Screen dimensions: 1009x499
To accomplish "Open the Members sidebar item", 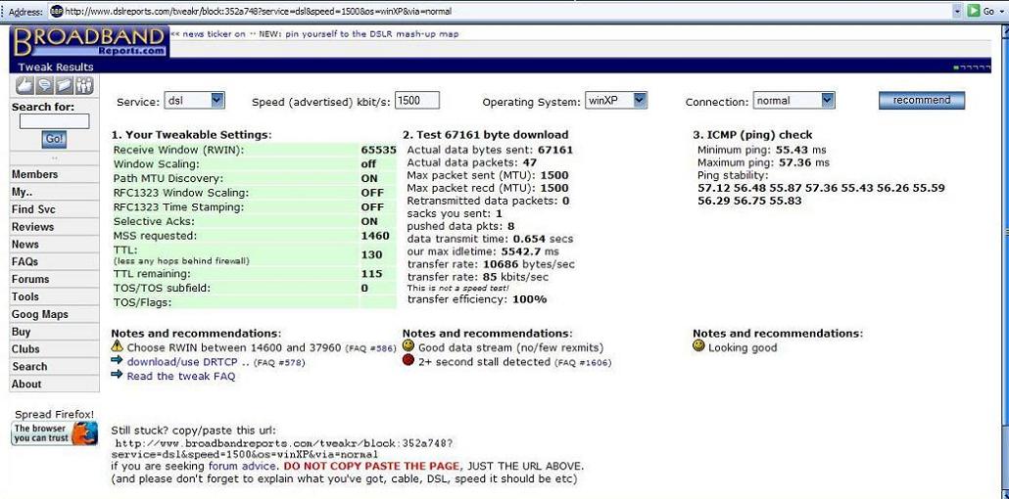I will click(55, 174).
